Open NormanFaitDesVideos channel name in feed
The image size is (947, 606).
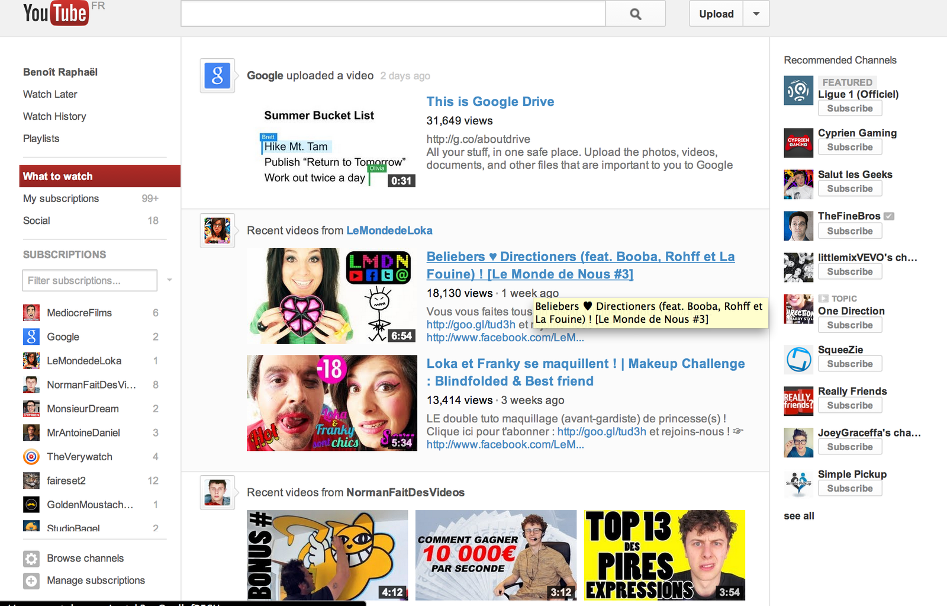tap(405, 492)
